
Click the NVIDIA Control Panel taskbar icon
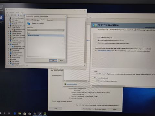coord(45,113)
